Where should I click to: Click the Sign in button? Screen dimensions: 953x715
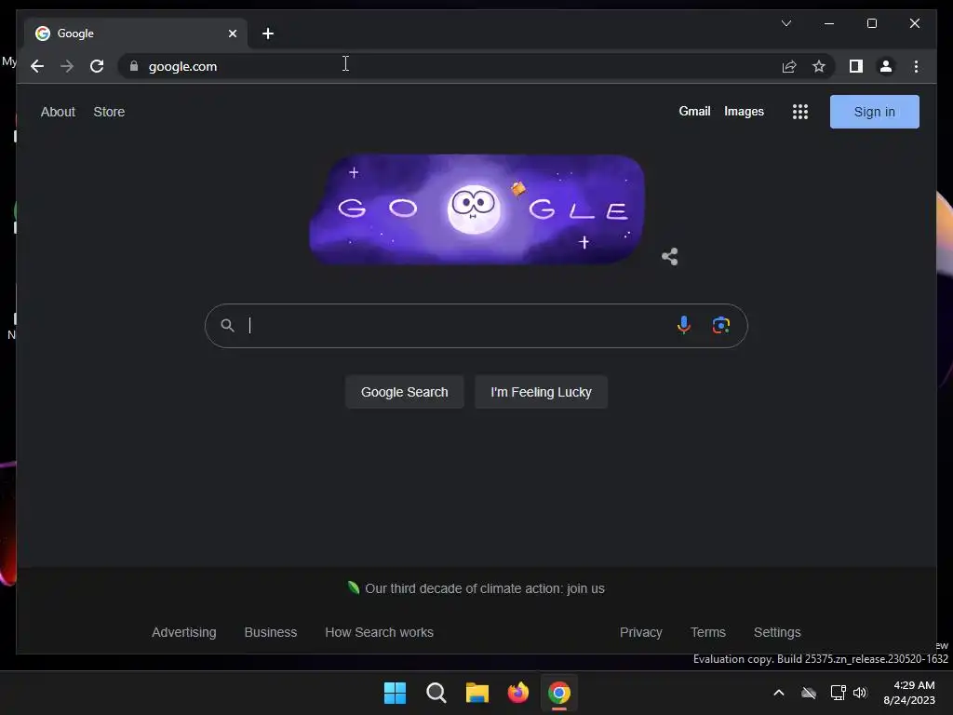pos(874,112)
